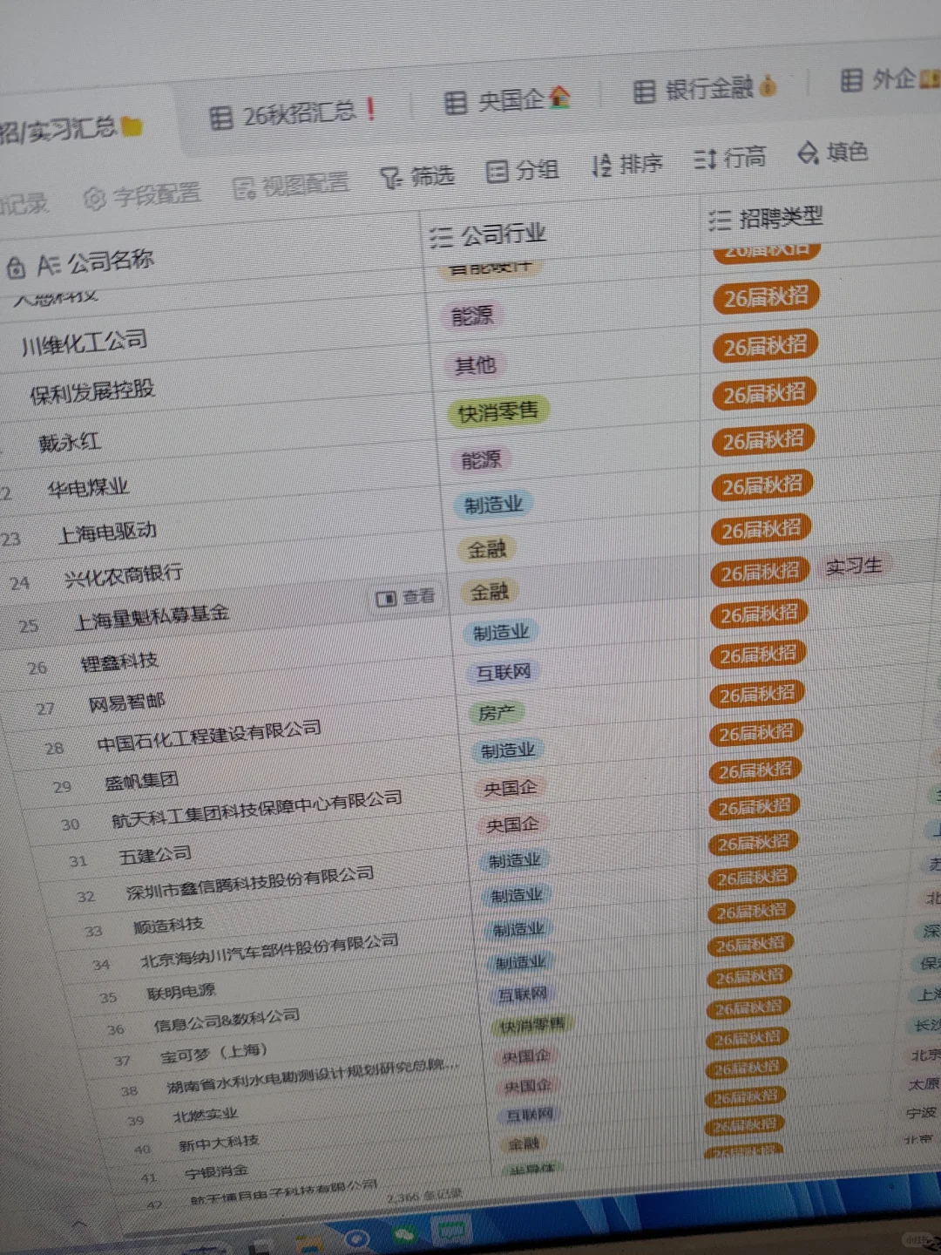Select the 五建公司 cell
Viewport: 941px width, 1255px height.
click(155, 856)
